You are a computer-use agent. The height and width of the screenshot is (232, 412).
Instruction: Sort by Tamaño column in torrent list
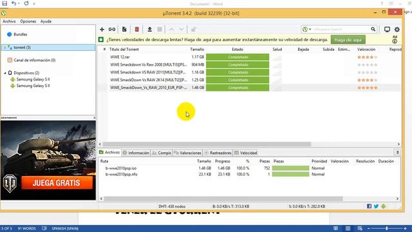197,50
